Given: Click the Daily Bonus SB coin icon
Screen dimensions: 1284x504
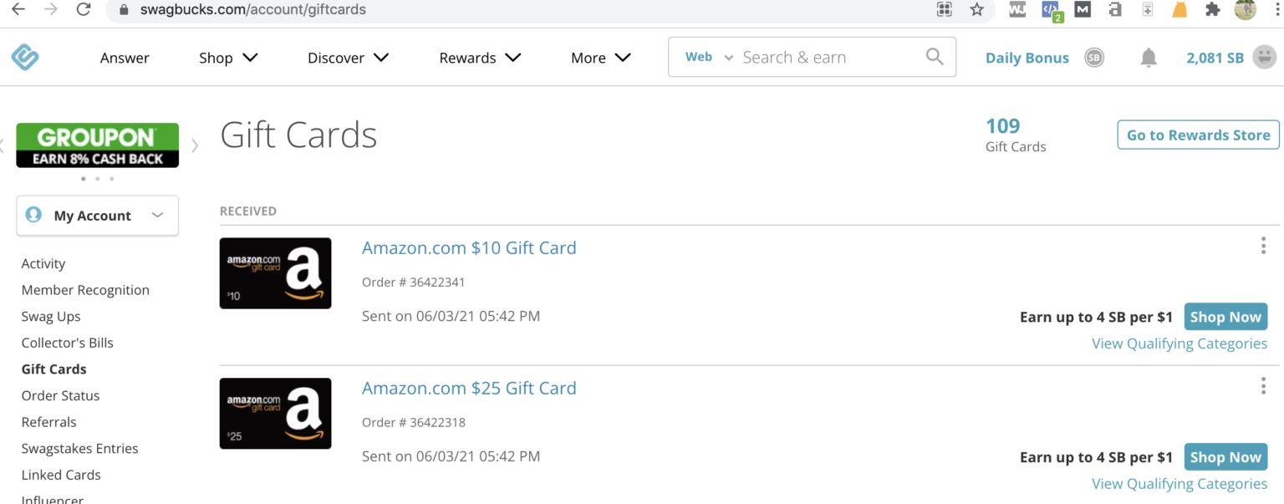Looking at the screenshot, I should [x=1094, y=58].
